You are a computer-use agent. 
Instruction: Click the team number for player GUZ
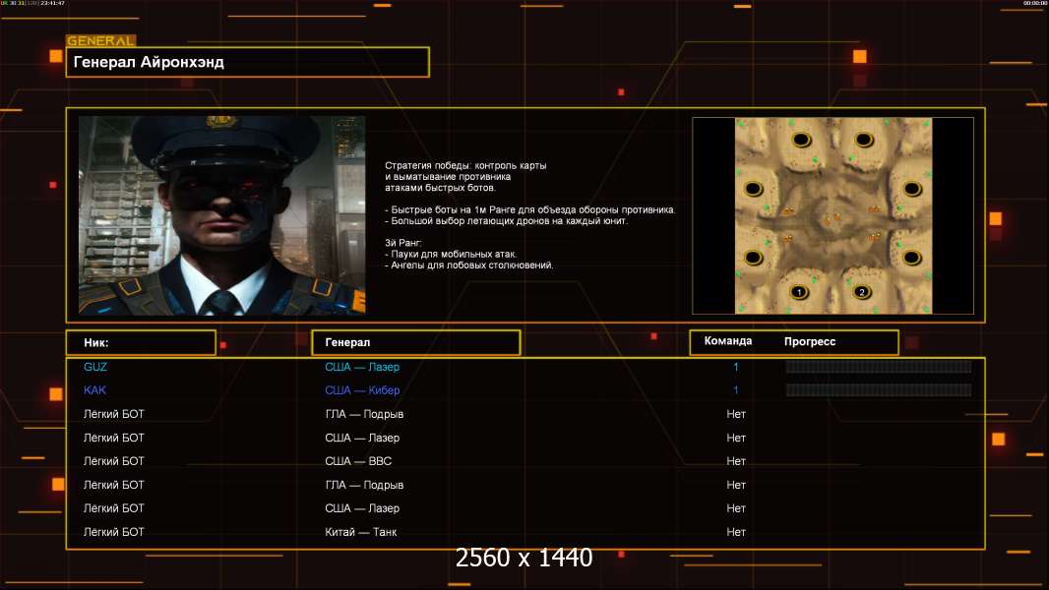tap(736, 367)
